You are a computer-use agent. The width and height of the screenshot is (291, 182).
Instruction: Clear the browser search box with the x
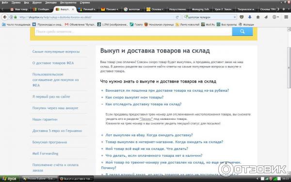click(x=235, y=17)
